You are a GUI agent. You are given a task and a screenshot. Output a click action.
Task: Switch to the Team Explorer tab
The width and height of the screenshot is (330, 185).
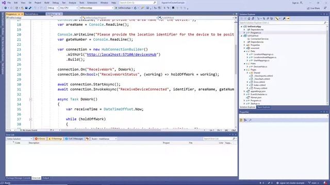[x=263, y=107]
